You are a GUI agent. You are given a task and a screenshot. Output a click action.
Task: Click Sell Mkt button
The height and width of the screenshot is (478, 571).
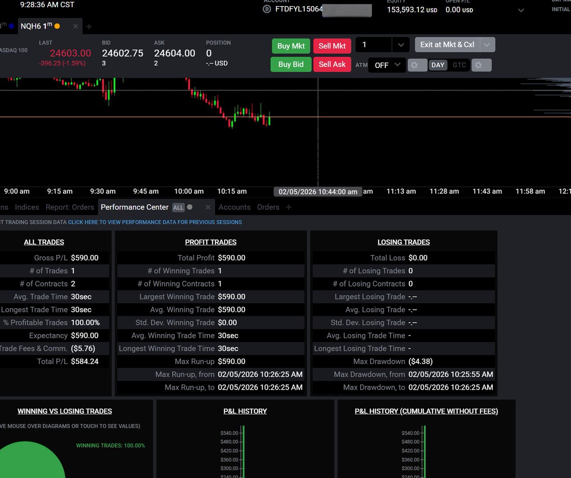tap(332, 46)
